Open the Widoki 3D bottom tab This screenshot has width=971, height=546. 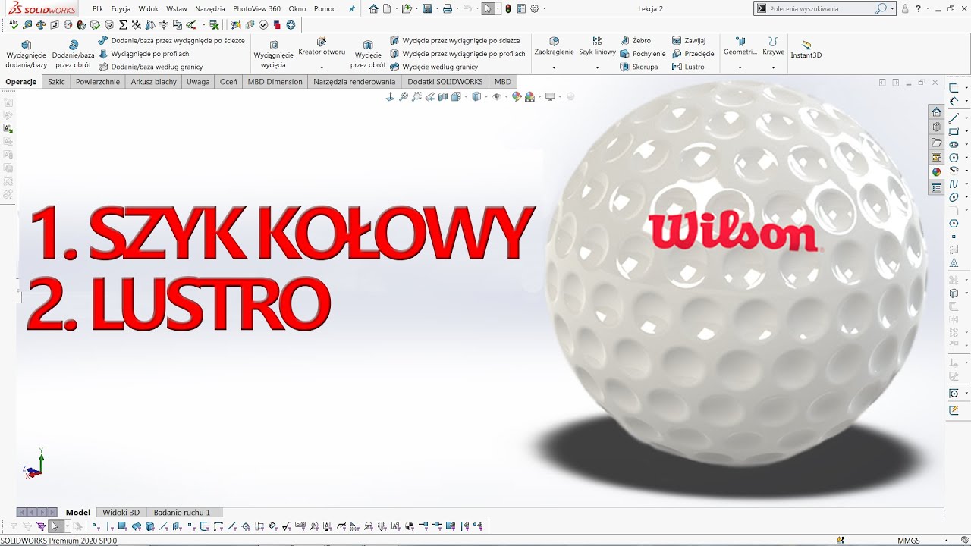click(121, 512)
